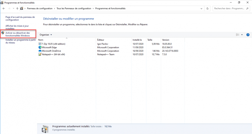
Task: Sort by Version column header
Action: coord(173,40)
